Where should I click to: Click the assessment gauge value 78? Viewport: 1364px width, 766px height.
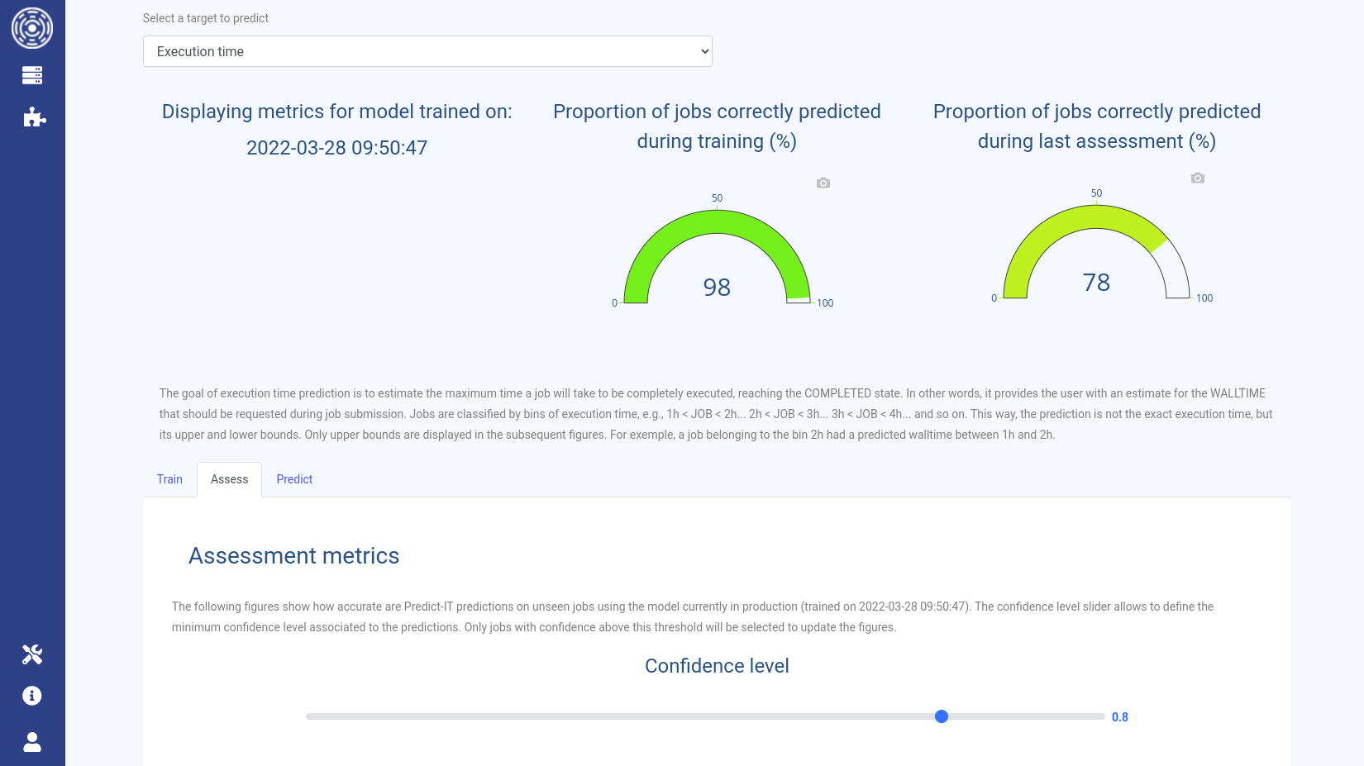tap(1096, 283)
